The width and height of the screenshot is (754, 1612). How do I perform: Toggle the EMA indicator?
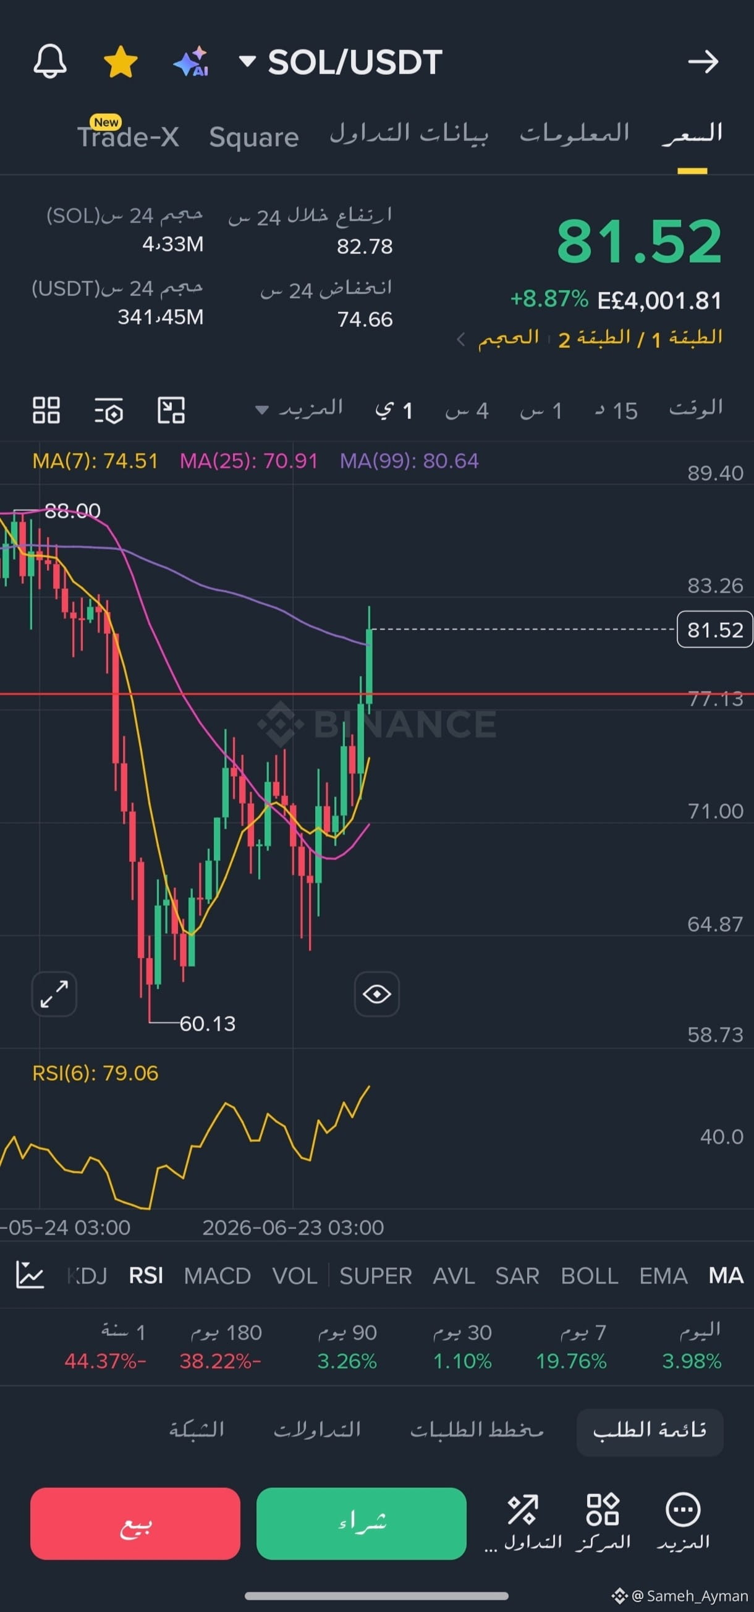663,1276
